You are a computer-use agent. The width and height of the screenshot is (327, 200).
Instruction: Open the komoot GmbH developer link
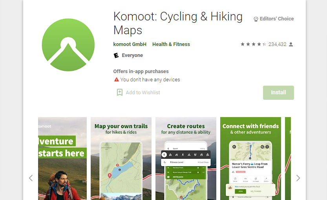coord(130,44)
